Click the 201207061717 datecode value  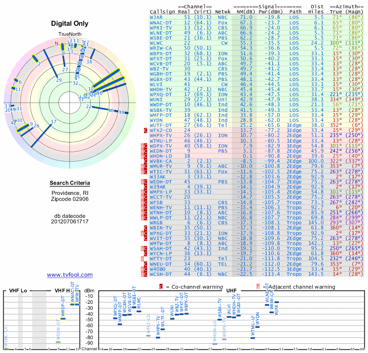click(70, 222)
